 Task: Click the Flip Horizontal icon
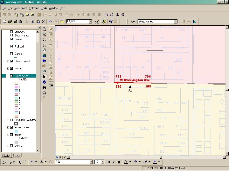117,15
